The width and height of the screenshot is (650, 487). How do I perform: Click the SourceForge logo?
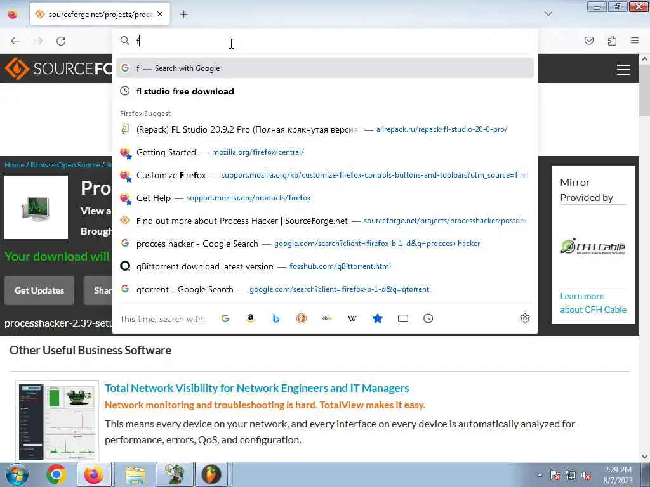(58, 68)
